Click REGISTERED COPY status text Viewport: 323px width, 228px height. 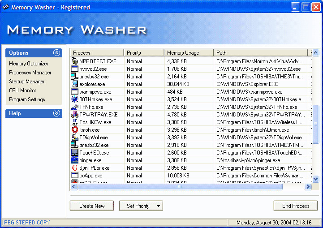[x=27, y=223]
